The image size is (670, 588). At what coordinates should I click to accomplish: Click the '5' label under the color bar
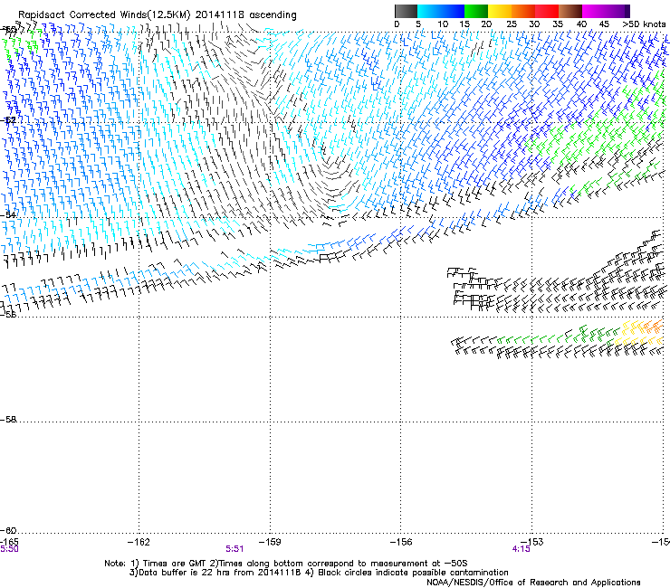coord(418,24)
